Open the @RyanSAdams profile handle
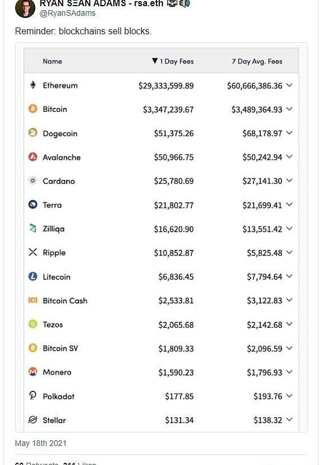This screenshot has height=465, width=323. (67, 13)
